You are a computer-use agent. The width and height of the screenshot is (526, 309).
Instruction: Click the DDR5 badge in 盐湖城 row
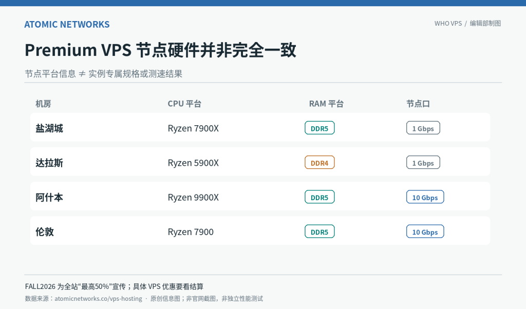coord(320,128)
